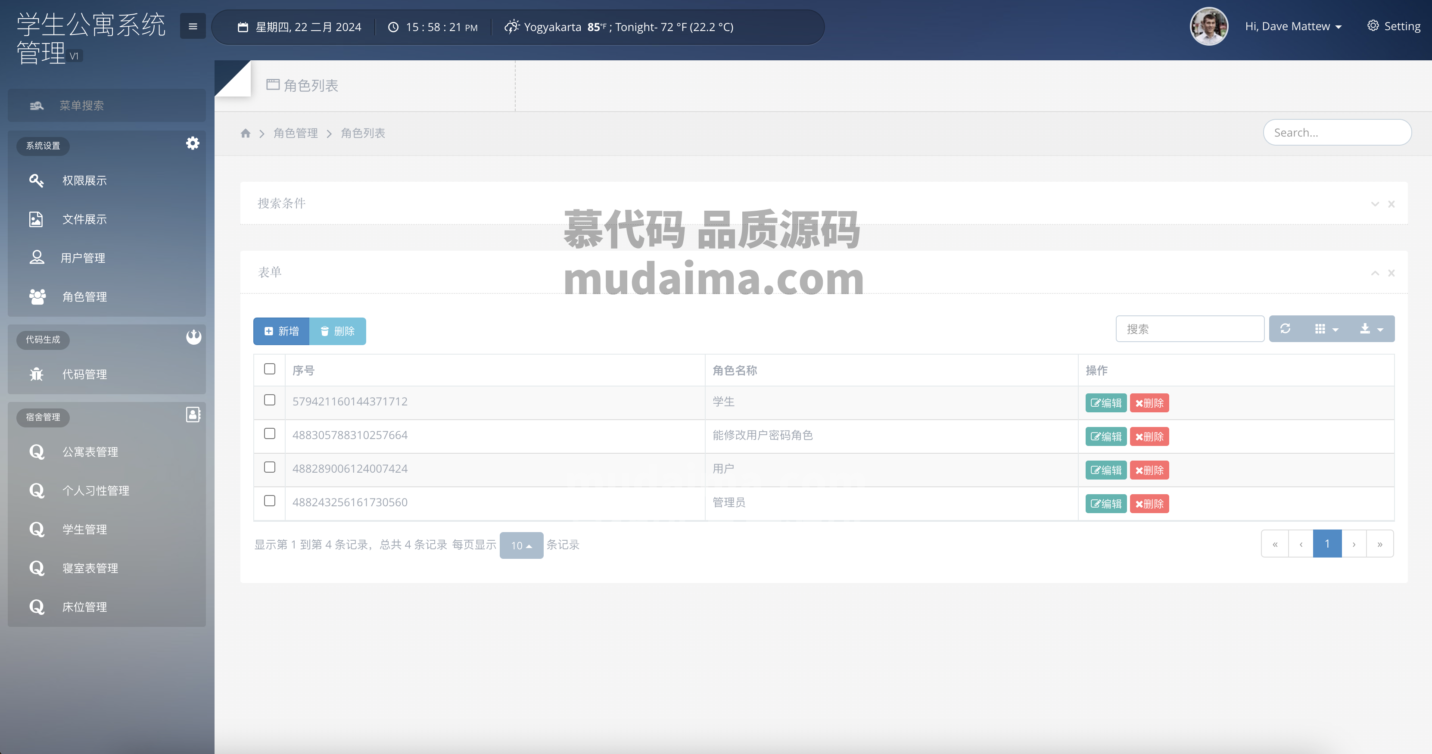Click the 菜单搜索 sidebar field

(x=107, y=106)
